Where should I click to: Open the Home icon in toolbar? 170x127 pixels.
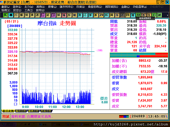(11, 15)
